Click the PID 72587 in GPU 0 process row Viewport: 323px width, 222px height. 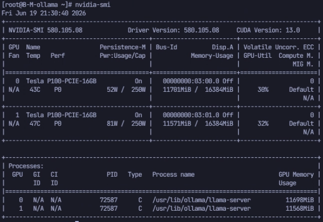[108, 200]
